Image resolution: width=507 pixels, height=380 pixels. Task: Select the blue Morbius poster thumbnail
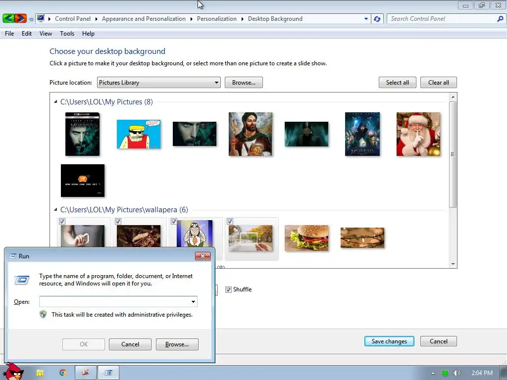(362, 134)
